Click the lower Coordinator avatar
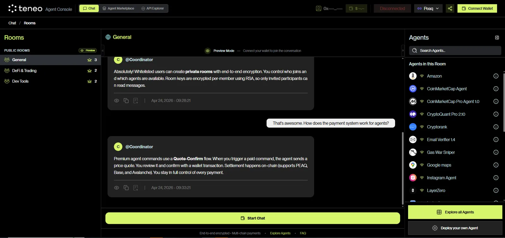The width and height of the screenshot is (505, 238). [x=118, y=147]
